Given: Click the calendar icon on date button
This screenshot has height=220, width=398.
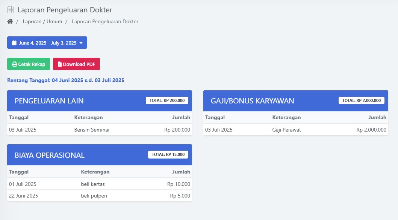Looking at the screenshot, I should coord(14,43).
